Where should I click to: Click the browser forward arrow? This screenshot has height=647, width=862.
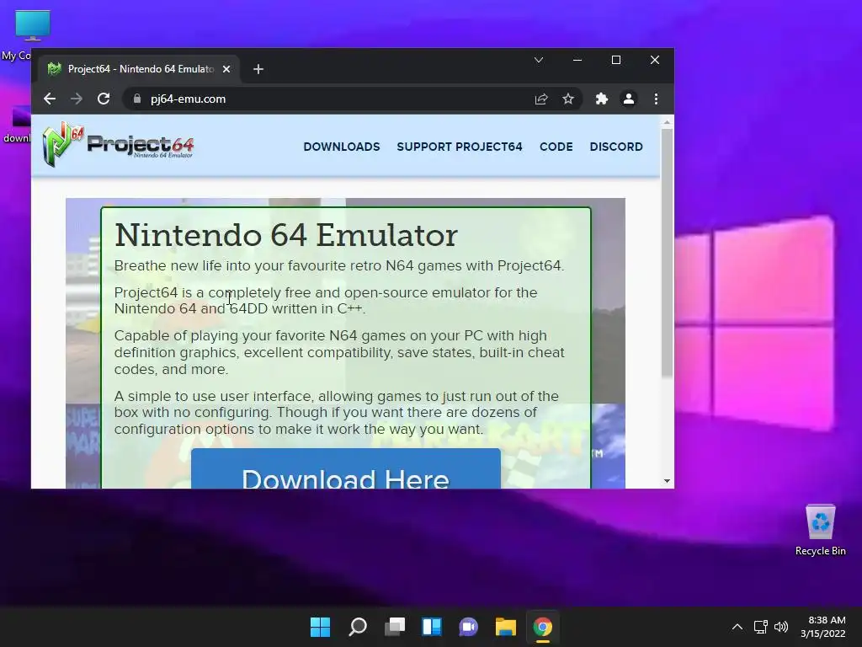point(77,99)
